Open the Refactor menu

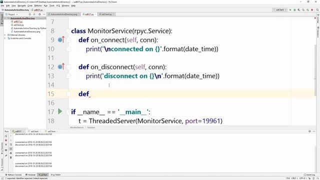(38, 5)
